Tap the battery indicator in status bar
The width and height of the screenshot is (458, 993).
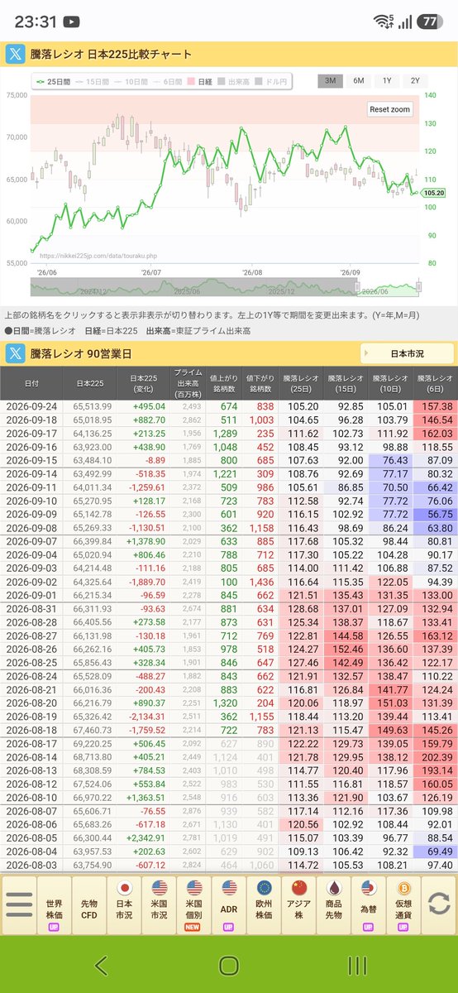(429, 22)
